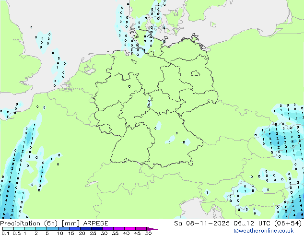
Task: Click the 'Sa 08-11-2025' date text
Action: point(202,223)
